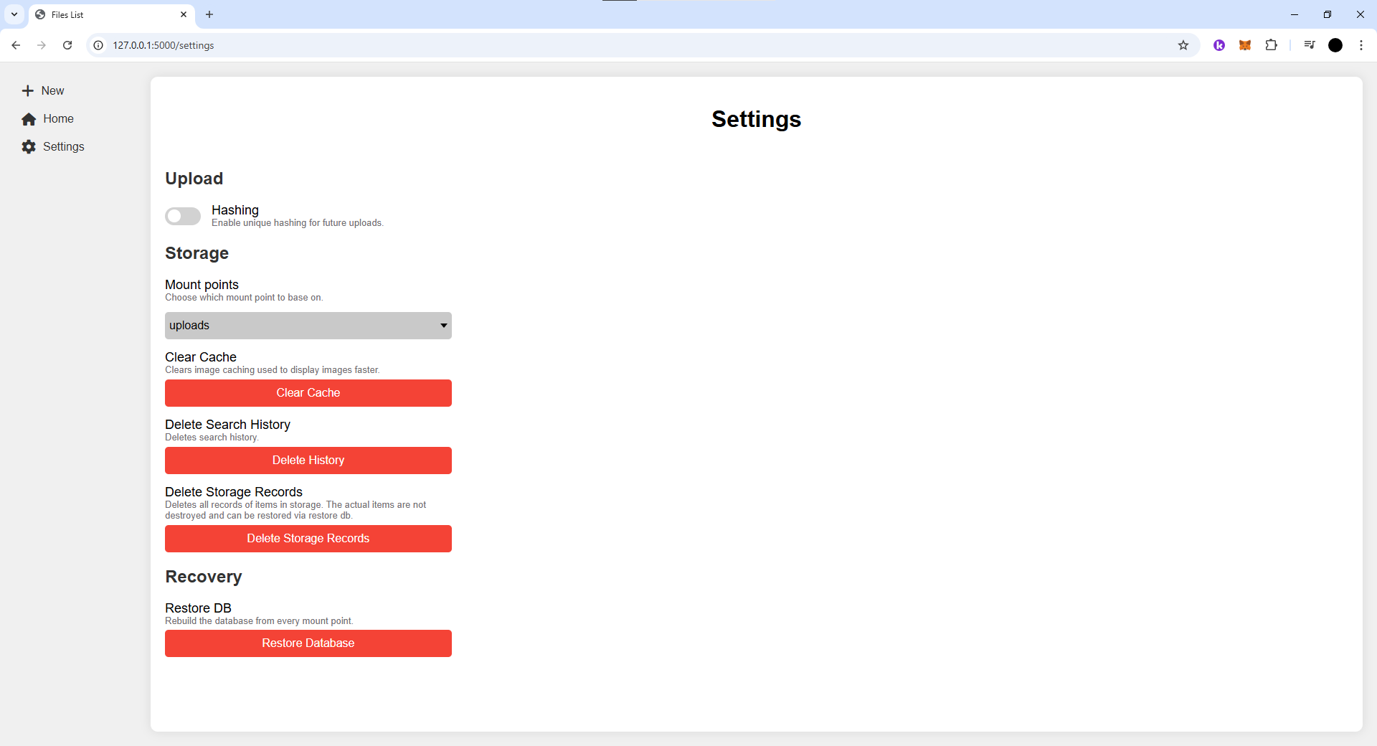Click the Delete Storage Records button
Screen dimensions: 1377x746
tap(308, 539)
